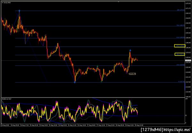The image size is (192, 133).
Task: Click the 1175.35 value on the price scale
Action: [x=188, y=4]
